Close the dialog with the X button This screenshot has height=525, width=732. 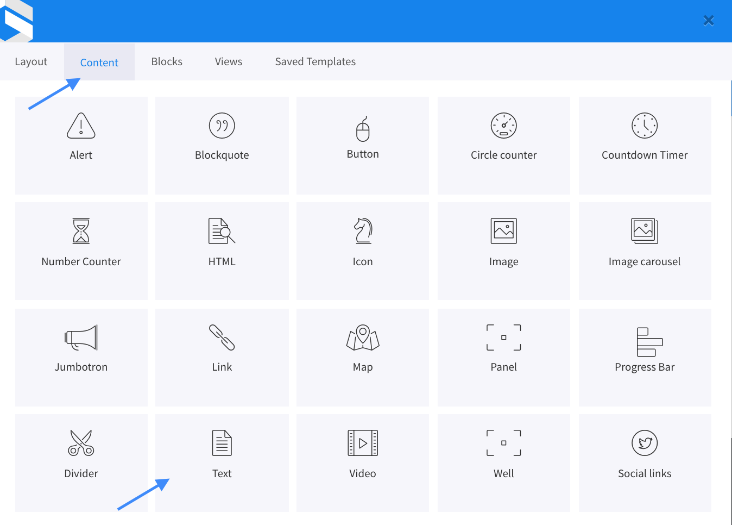709,21
